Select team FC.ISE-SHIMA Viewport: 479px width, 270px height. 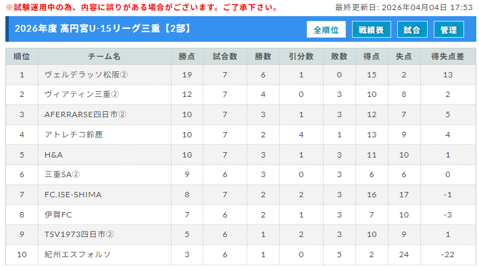coord(73,195)
